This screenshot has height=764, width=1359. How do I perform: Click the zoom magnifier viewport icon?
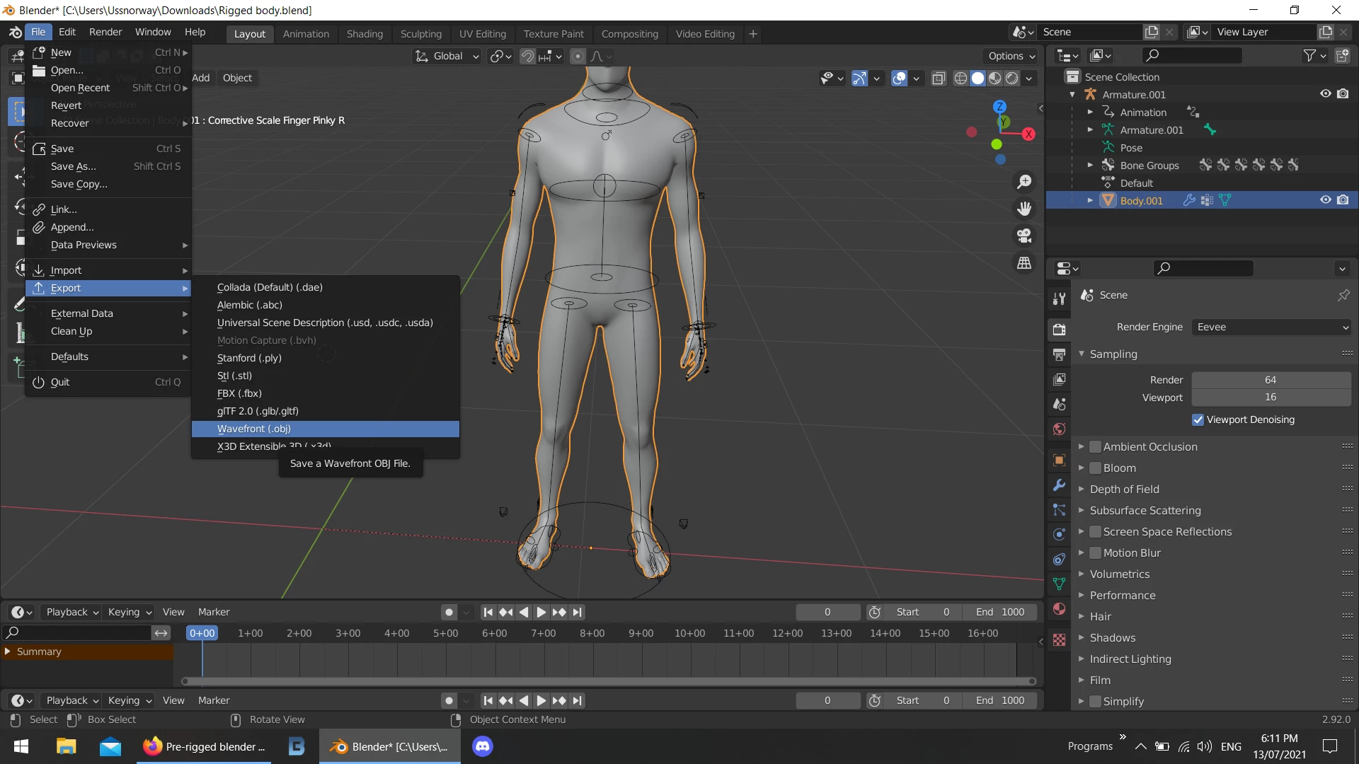pyautogui.click(x=1024, y=182)
